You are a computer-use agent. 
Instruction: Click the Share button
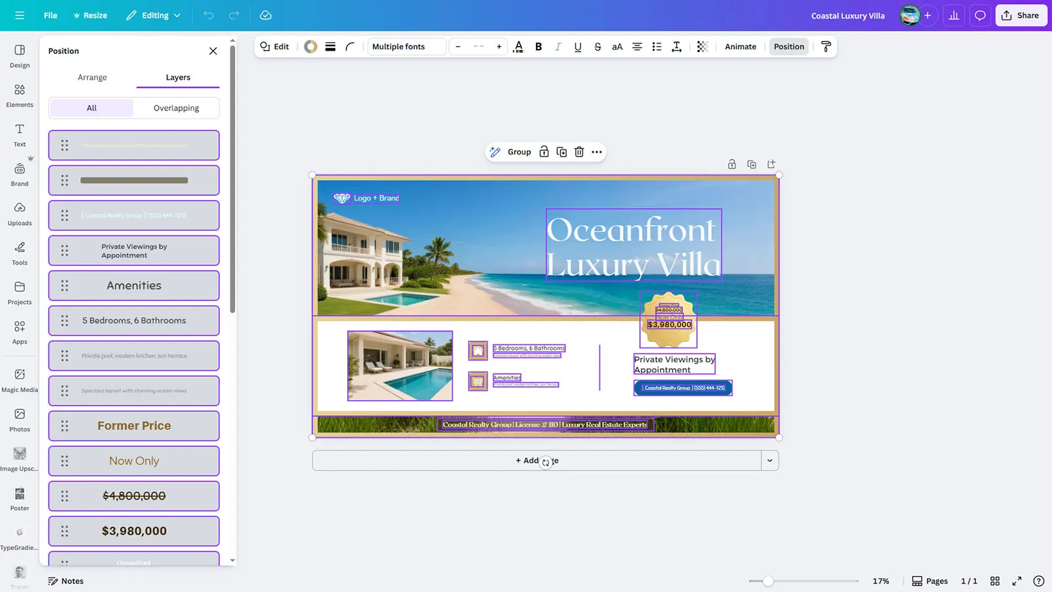point(1020,15)
